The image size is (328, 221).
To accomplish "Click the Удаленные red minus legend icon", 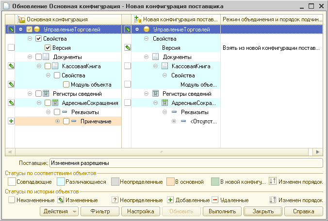I will pos(215,200).
